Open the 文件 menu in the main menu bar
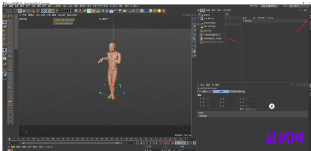The image size is (311, 151). [5, 6]
